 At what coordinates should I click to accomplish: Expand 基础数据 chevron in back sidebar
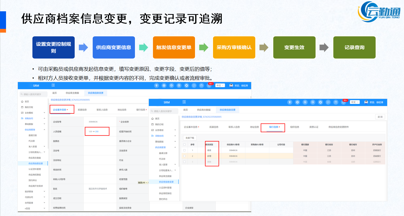tap(44, 124)
